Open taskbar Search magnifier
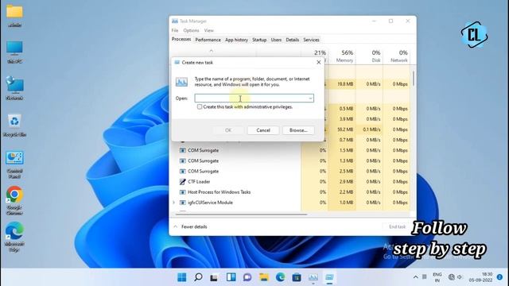The image size is (509, 286). coord(198,277)
